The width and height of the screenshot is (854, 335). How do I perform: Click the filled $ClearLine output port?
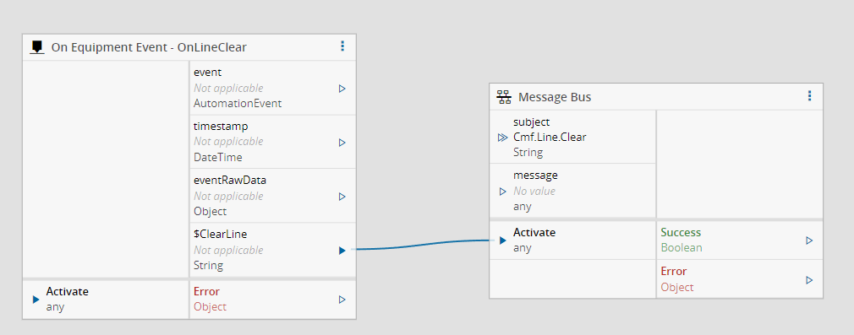point(342,251)
